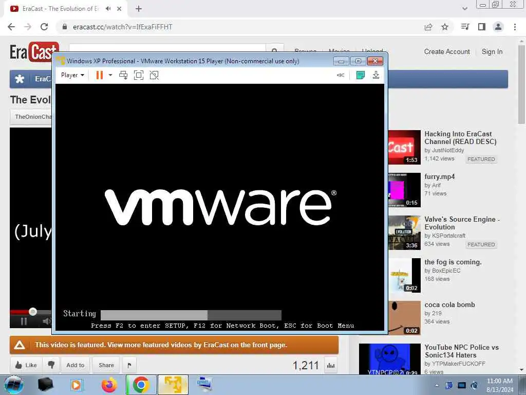Click the Share button
Screen dimensions: 526x395
click(106, 365)
